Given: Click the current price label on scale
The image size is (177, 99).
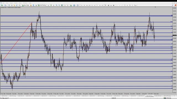Looking at the screenshot, I should pos(175,35).
